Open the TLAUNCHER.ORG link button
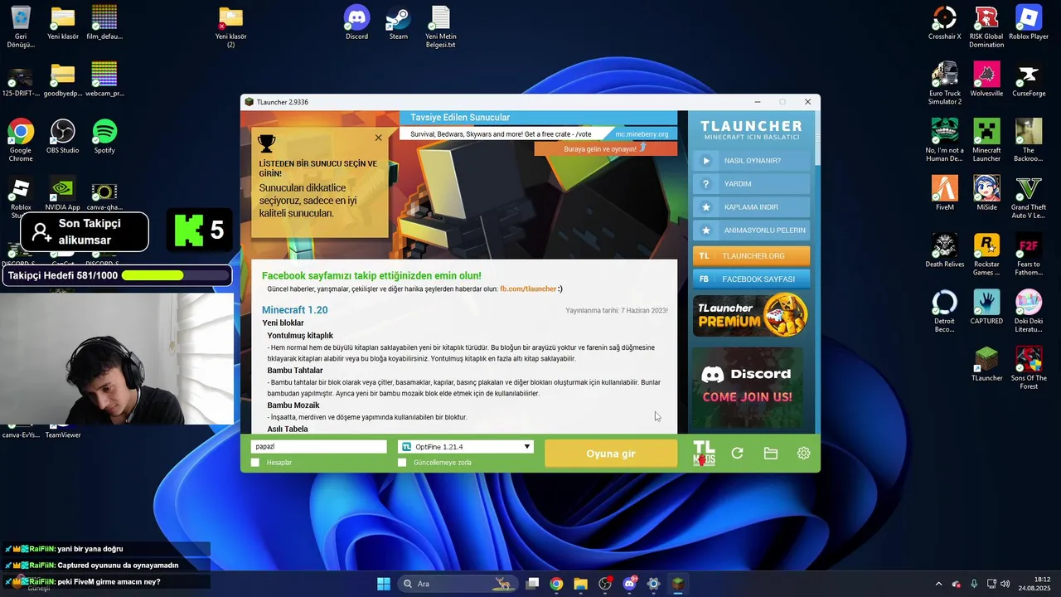This screenshot has width=1061, height=597. click(x=751, y=256)
